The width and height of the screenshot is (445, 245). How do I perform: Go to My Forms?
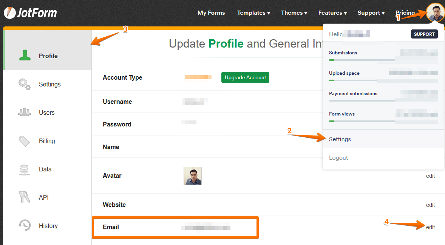click(211, 13)
